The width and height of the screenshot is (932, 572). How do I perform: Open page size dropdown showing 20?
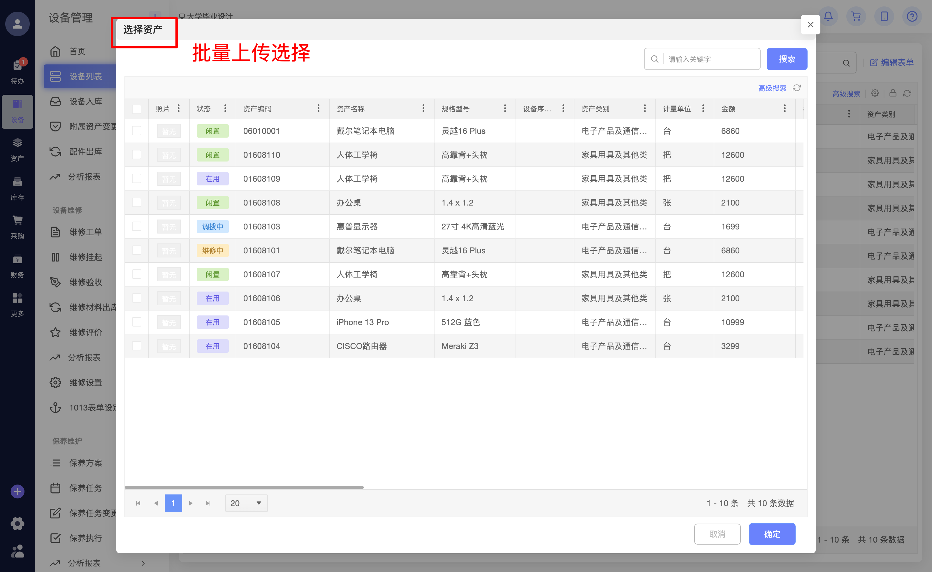point(246,503)
